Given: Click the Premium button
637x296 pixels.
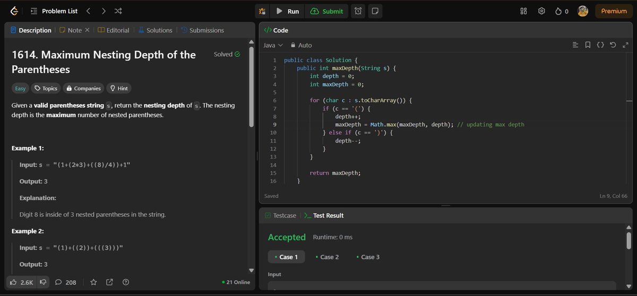Looking at the screenshot, I should pyautogui.click(x=614, y=11).
